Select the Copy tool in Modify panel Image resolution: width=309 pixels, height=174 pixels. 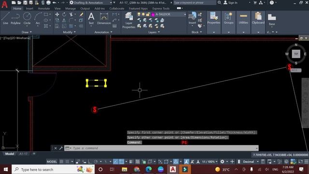point(57,20)
